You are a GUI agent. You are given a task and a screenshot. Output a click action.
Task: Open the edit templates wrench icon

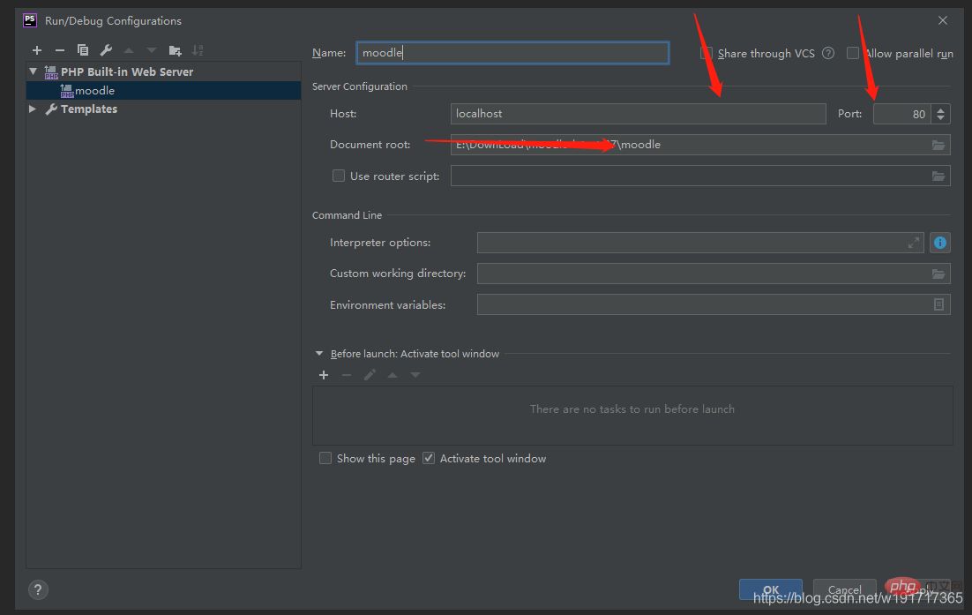(x=106, y=50)
